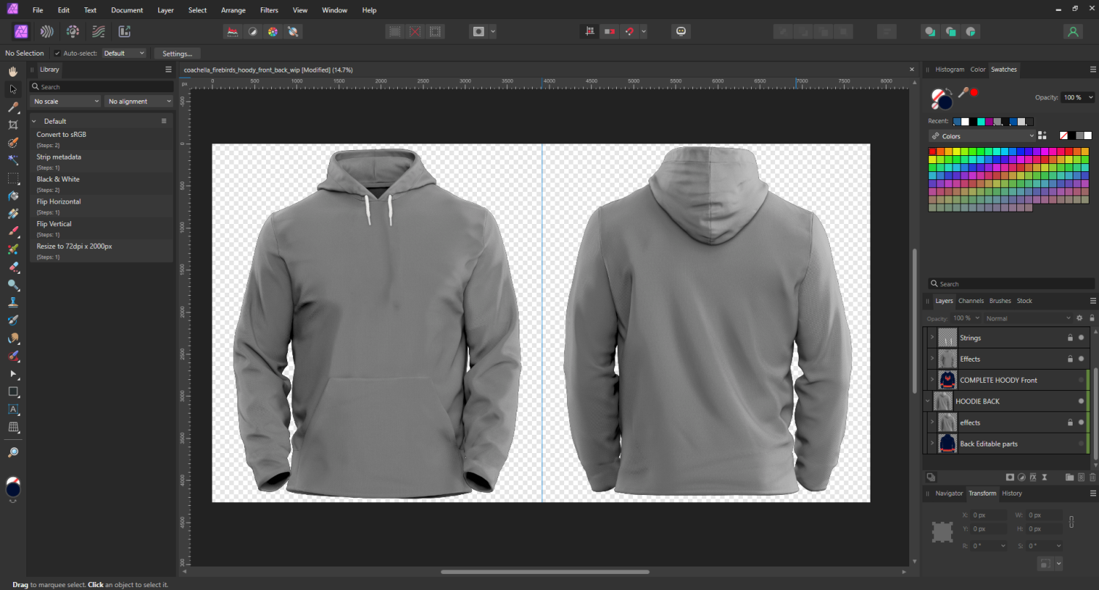The image size is (1099, 590).
Task: Switch to the Channels tab
Action: click(x=971, y=300)
